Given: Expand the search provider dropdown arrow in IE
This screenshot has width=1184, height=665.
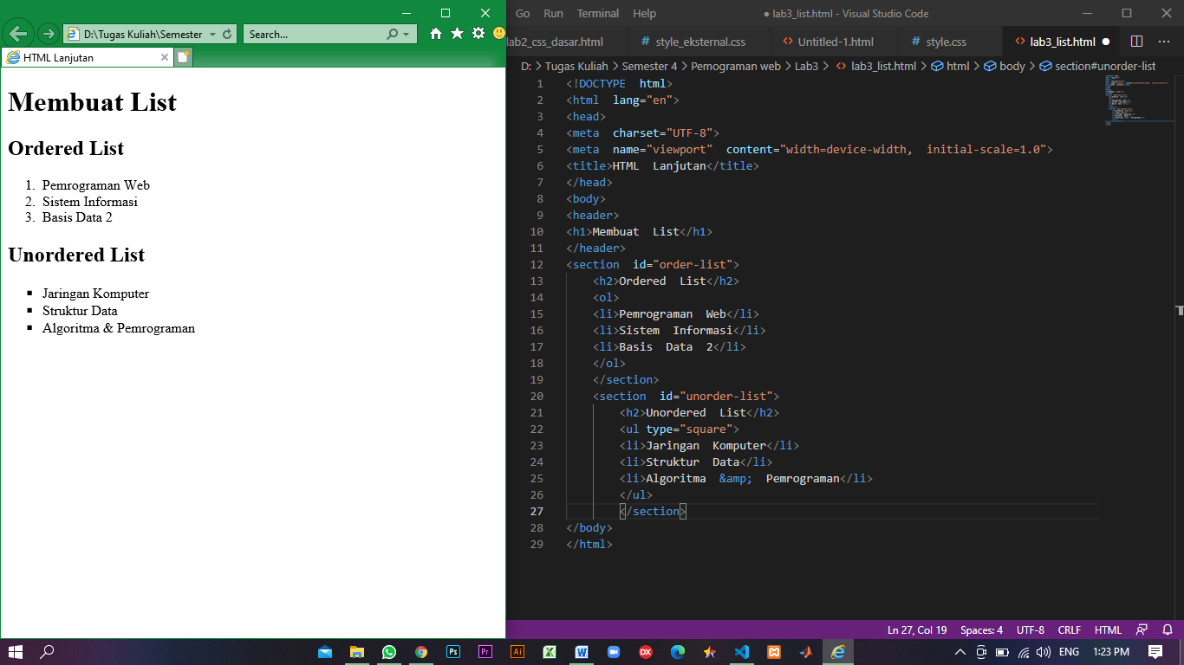Looking at the screenshot, I should point(406,35).
